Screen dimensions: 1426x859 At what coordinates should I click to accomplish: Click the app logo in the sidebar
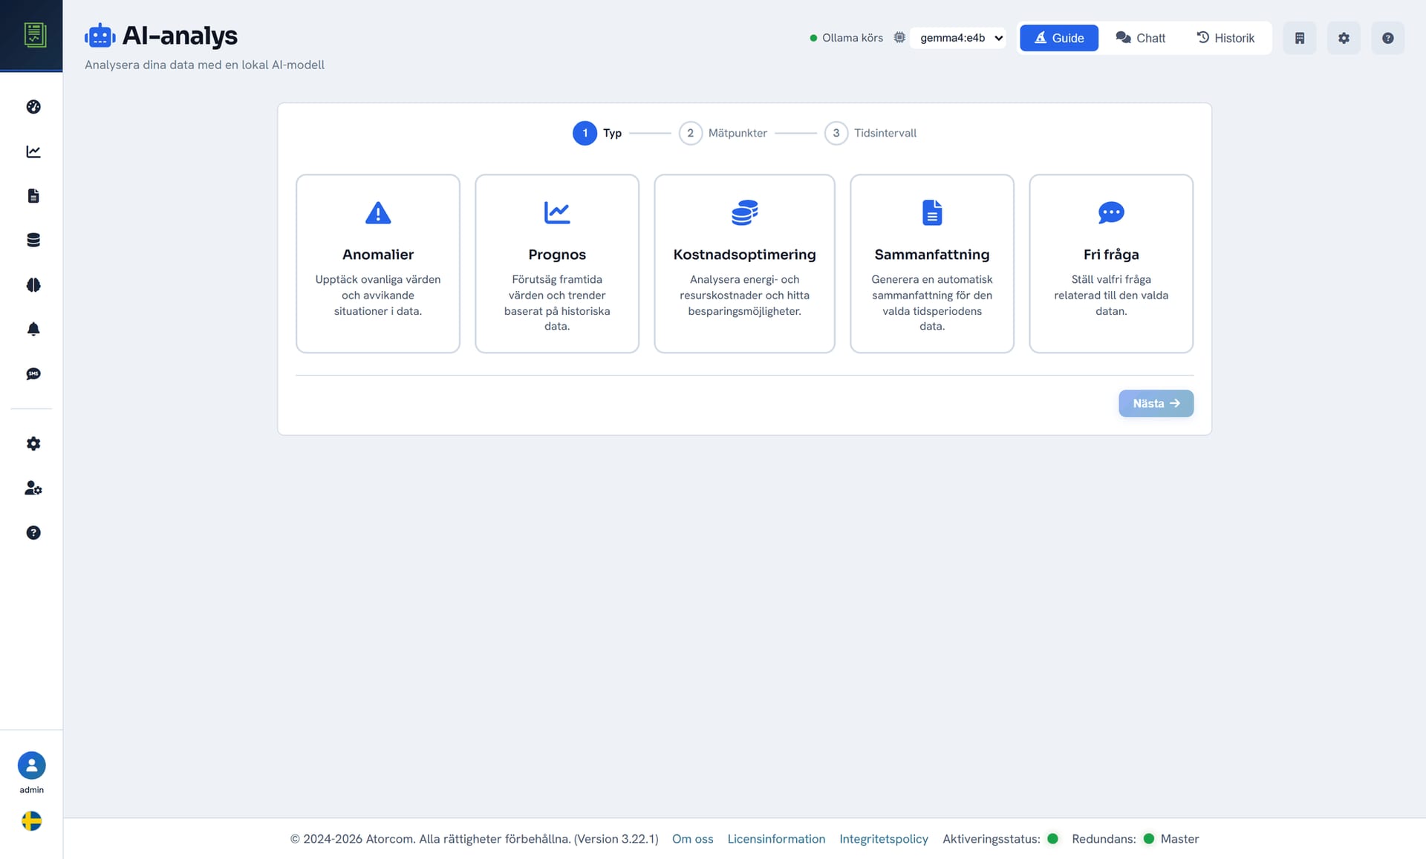(34, 34)
